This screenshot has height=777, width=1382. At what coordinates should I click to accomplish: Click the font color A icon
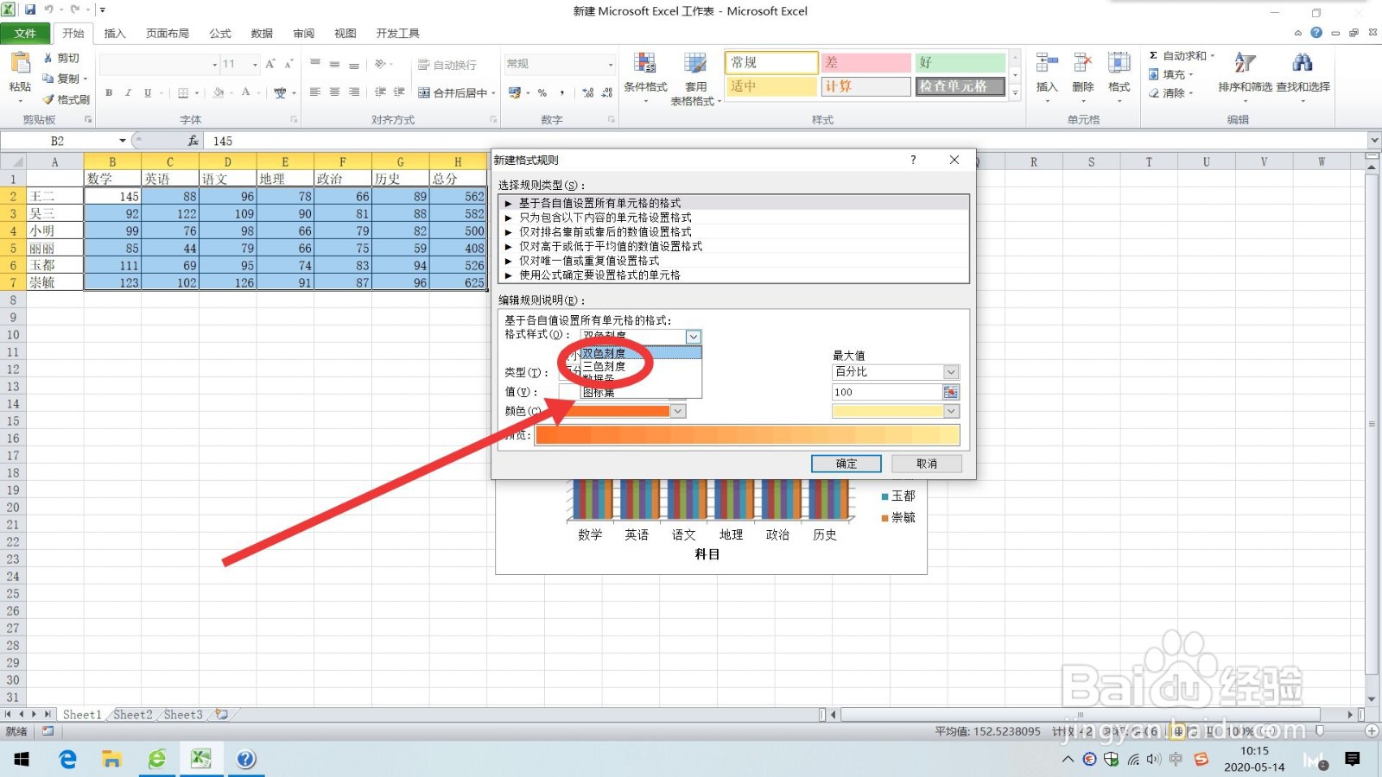pos(246,92)
